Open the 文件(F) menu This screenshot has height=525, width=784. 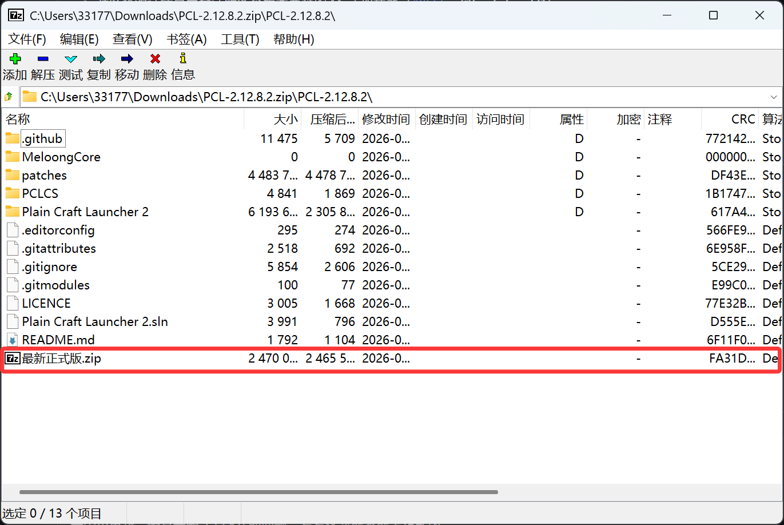[27, 39]
